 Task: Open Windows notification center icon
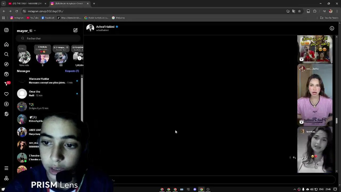[335, 189]
